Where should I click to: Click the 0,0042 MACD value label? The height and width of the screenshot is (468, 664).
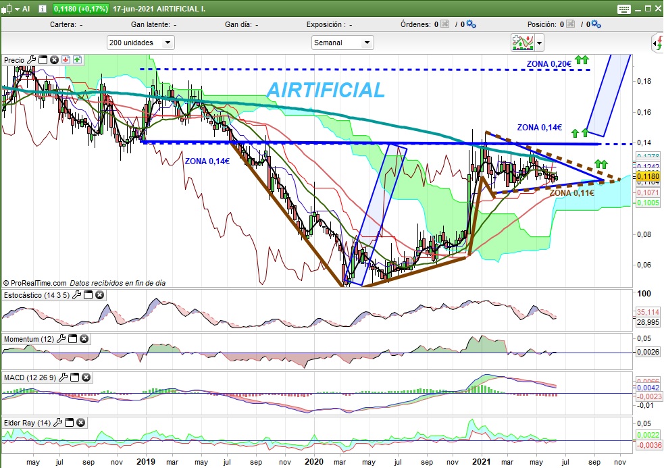[x=648, y=388]
